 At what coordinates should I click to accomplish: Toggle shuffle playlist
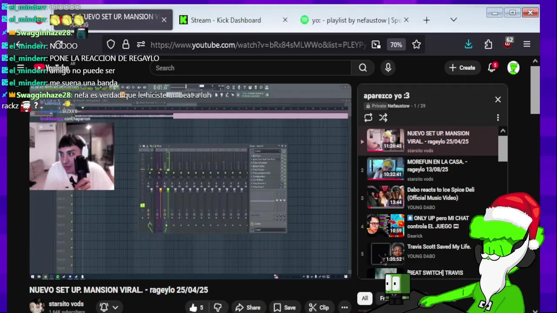pyautogui.click(x=383, y=117)
